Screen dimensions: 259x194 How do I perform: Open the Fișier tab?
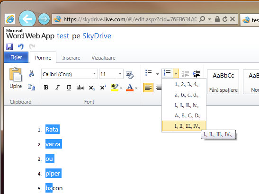tap(16, 57)
